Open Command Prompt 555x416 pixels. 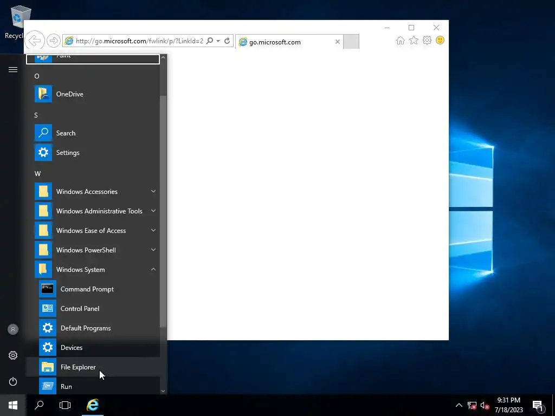tap(93, 289)
